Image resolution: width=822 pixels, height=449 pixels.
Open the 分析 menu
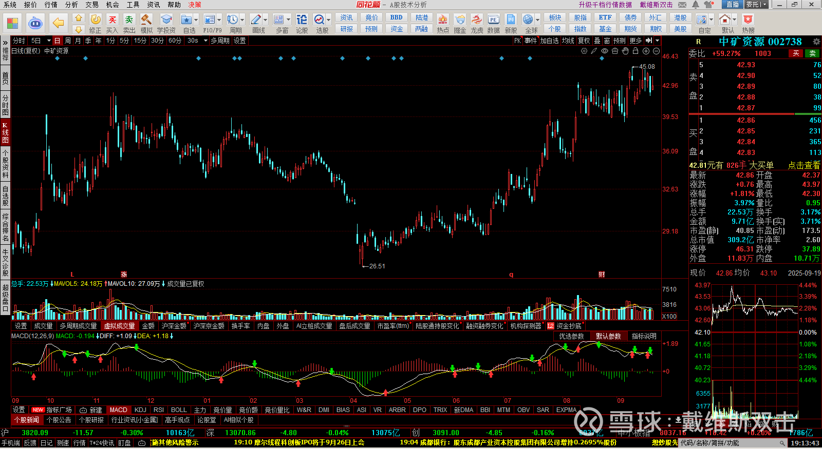pos(71,5)
